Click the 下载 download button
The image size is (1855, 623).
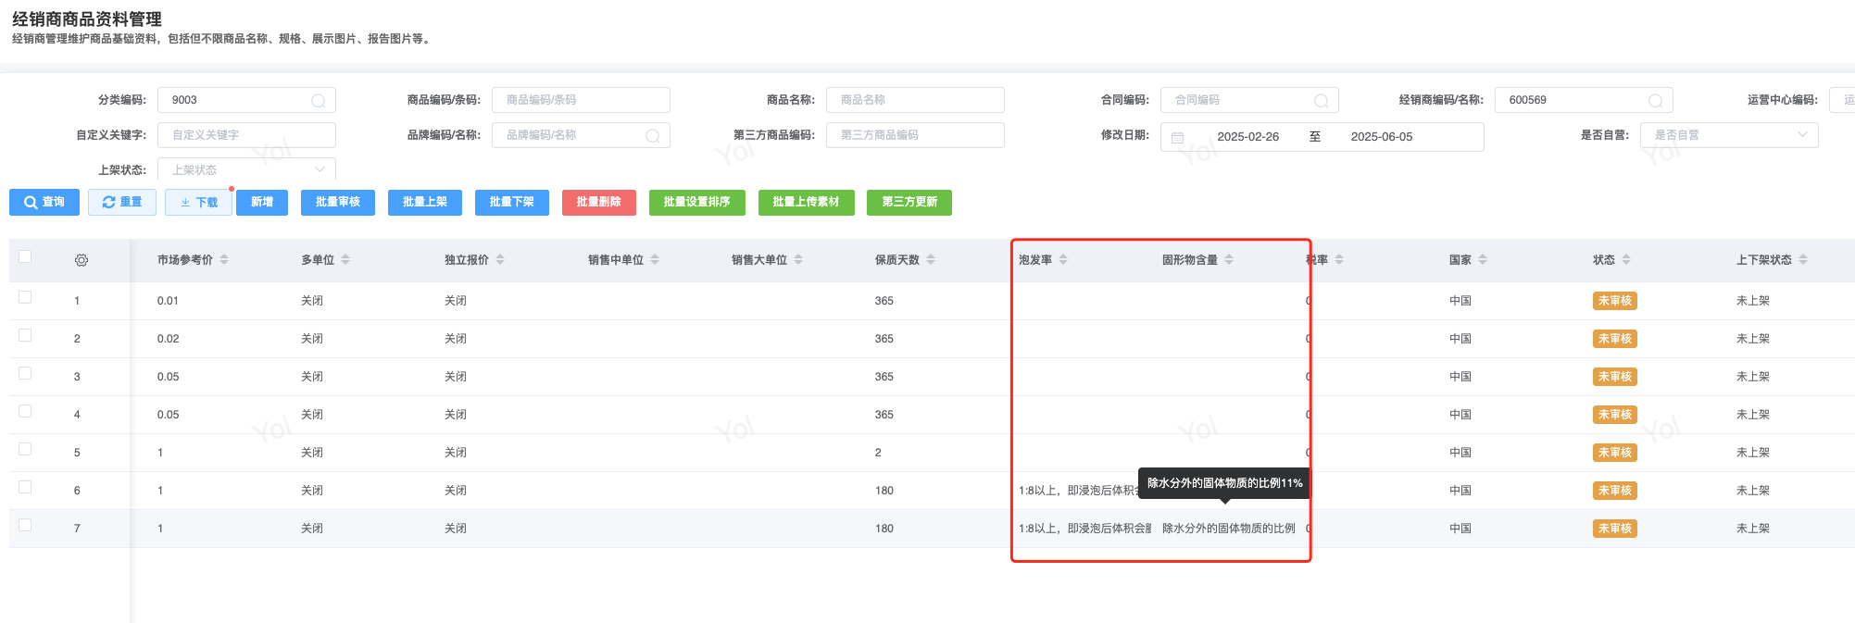point(198,203)
